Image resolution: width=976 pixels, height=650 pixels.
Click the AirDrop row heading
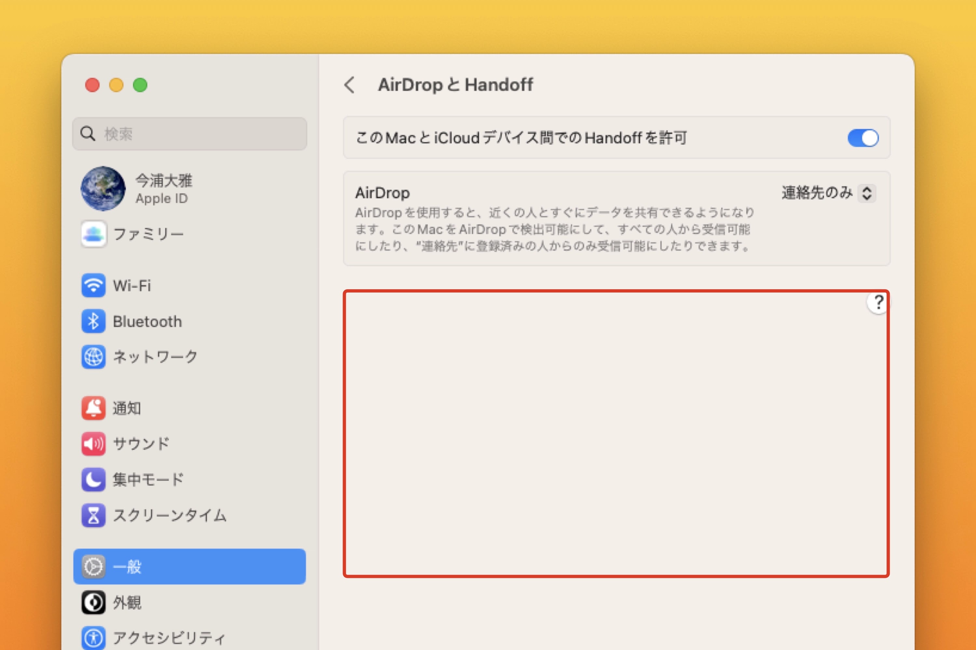click(x=383, y=193)
